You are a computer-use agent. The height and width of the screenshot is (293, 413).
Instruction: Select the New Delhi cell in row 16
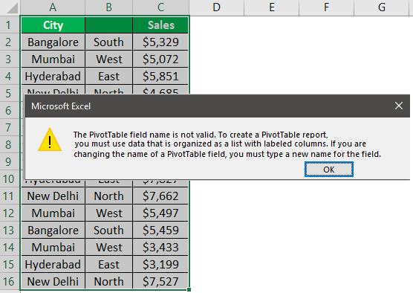(x=53, y=281)
